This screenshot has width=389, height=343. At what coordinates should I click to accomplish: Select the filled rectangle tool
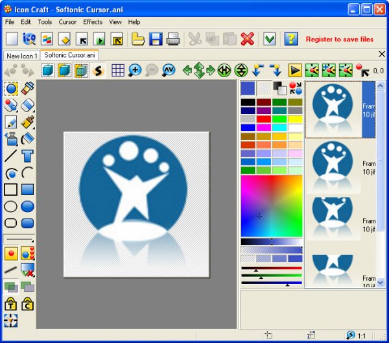click(x=27, y=189)
